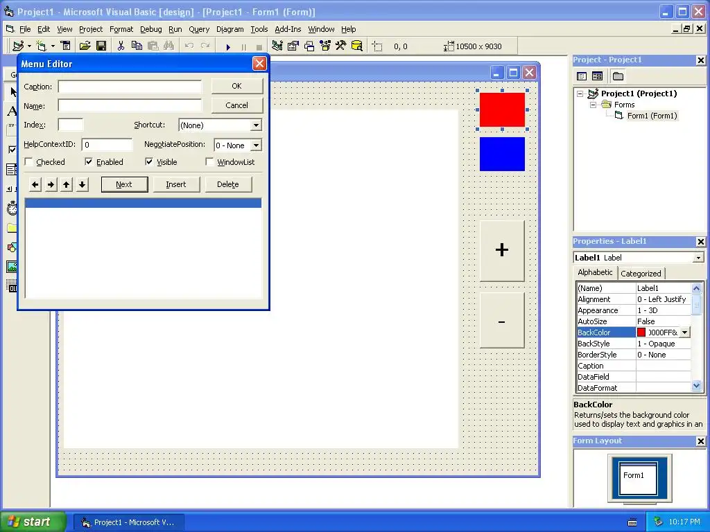Click the Add Standard EXE Project icon

click(x=18, y=46)
